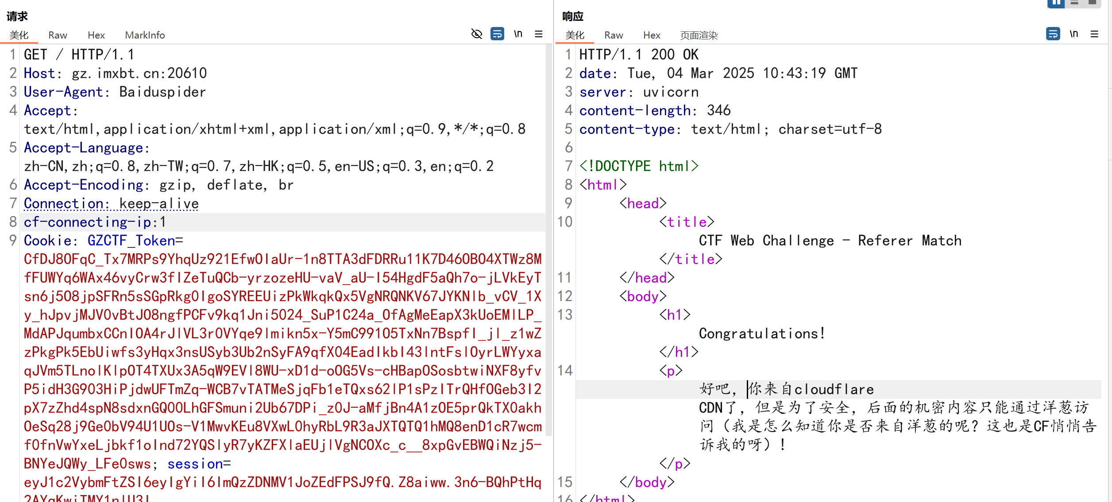This screenshot has width=1112, height=502.
Task: Open the MarkInfo view of the request
Action: [x=145, y=35]
